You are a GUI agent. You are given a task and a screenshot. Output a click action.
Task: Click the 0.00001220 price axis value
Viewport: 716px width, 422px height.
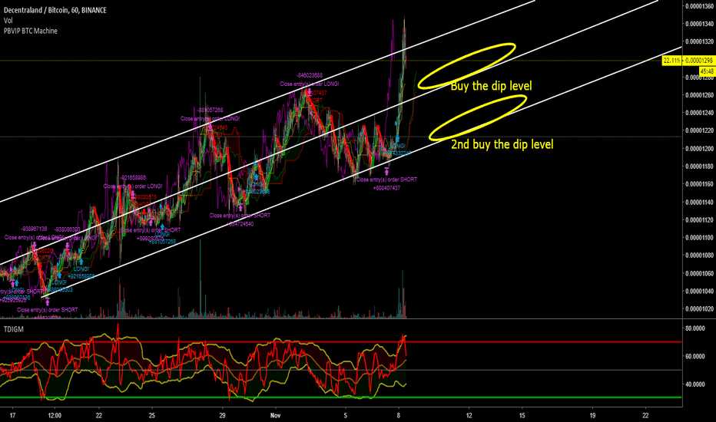700,130
